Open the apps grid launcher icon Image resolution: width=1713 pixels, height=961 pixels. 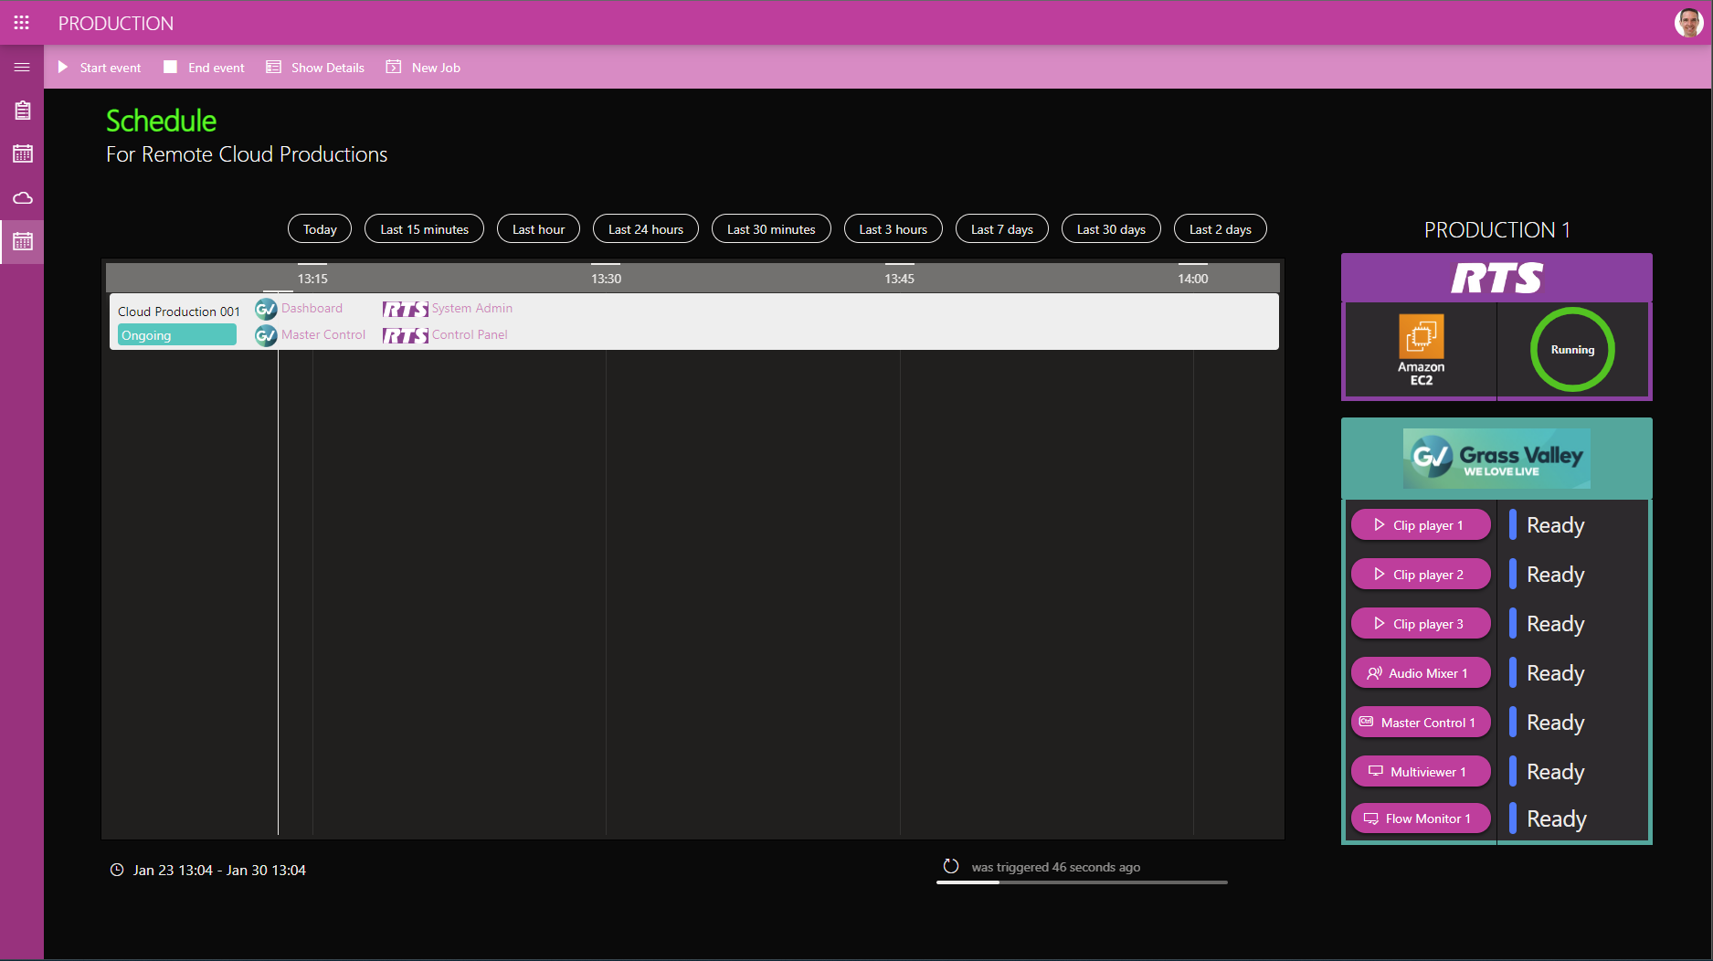pyautogui.click(x=22, y=23)
